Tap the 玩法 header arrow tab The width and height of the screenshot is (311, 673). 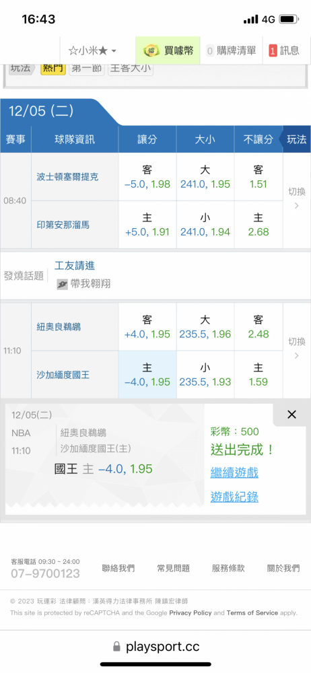(295, 139)
